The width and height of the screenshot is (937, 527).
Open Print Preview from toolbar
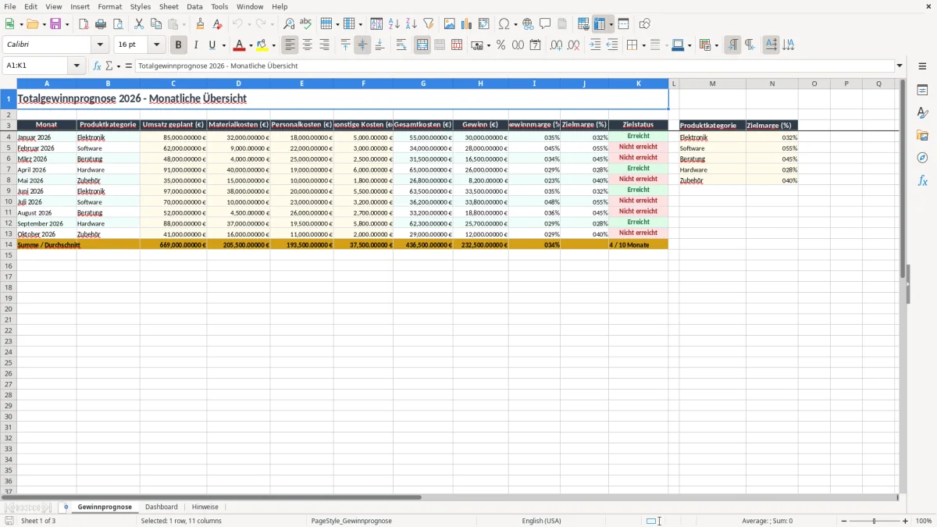point(118,24)
